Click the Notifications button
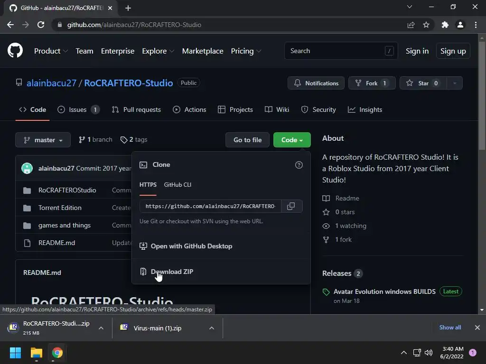 pyautogui.click(x=316, y=83)
